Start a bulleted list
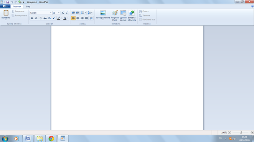 pos(82,13)
